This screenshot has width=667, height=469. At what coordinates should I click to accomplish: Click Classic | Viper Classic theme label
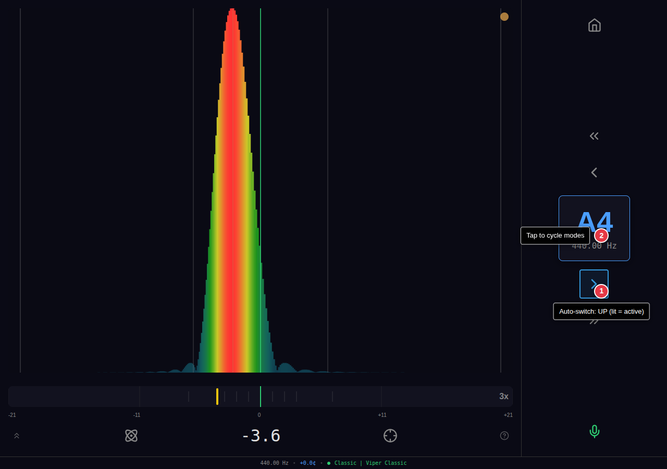point(370,463)
